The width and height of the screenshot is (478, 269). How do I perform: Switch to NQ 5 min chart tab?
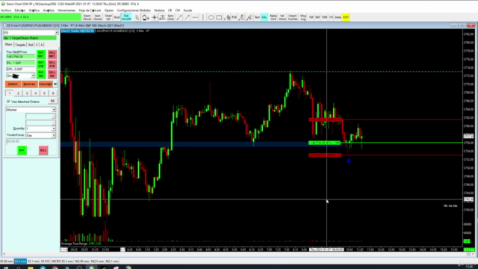[x=97, y=262]
